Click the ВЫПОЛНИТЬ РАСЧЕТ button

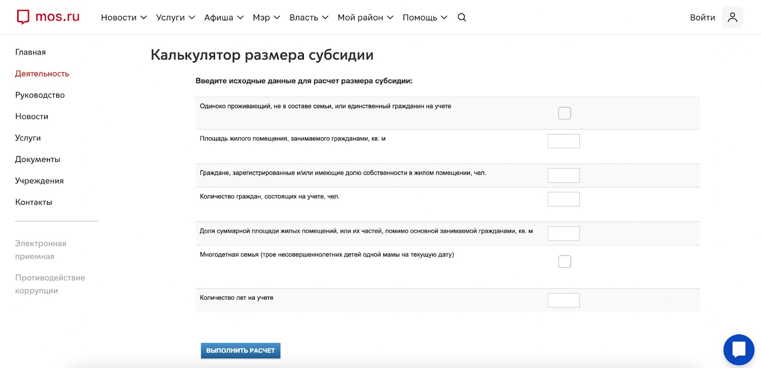[x=241, y=350]
